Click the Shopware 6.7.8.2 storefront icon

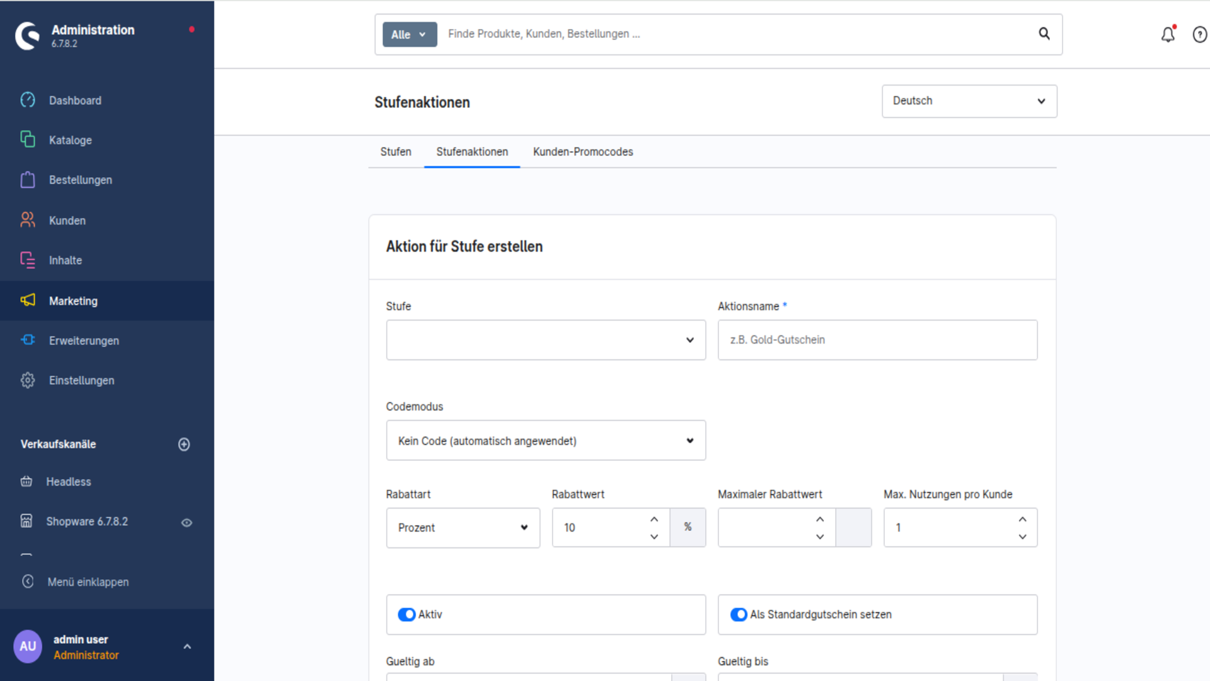[26, 521]
